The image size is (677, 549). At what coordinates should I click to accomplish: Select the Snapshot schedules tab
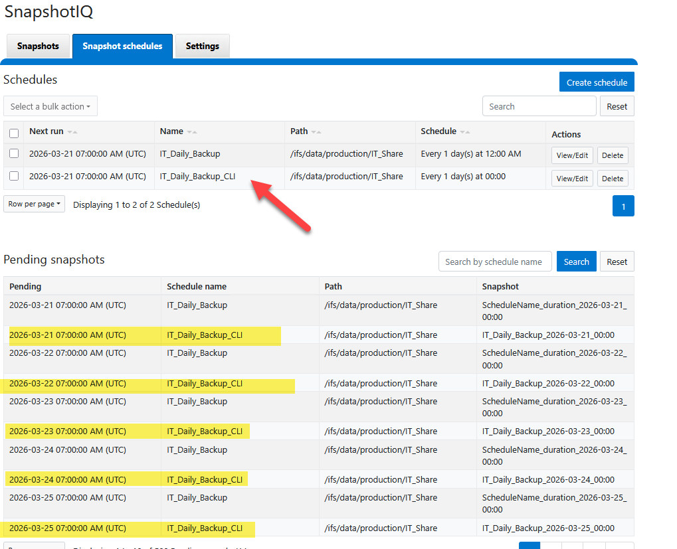coord(122,46)
